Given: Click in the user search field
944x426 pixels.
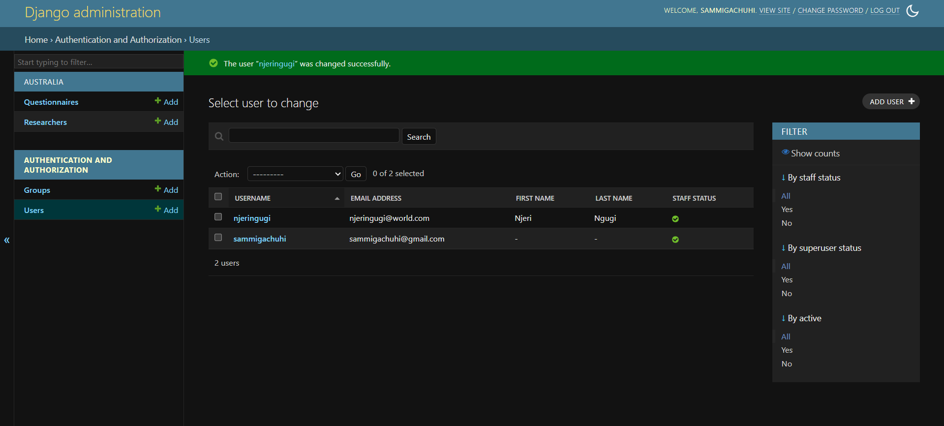Looking at the screenshot, I should 314,136.
